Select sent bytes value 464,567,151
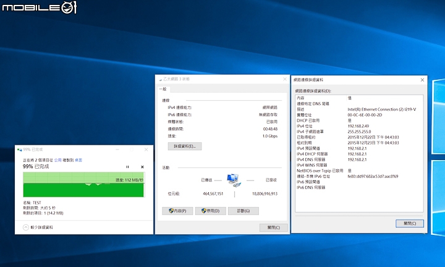The width and height of the screenshot is (445, 267). (213, 194)
